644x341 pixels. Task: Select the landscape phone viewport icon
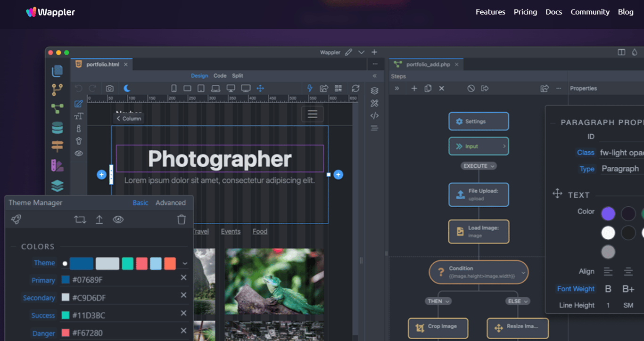187,88
